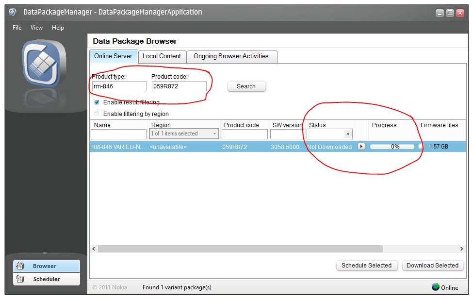Click the Name column filter field
473x300 pixels.
point(118,134)
